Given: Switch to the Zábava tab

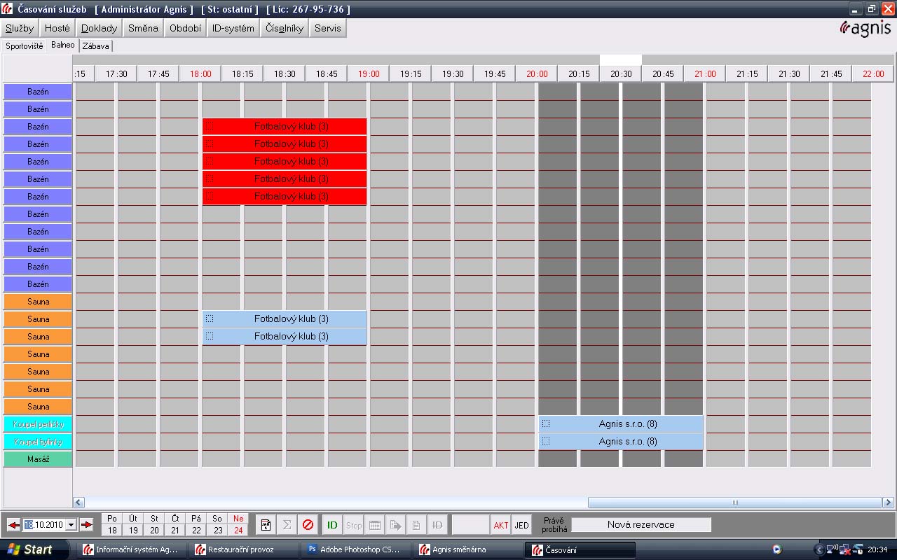Looking at the screenshot, I should (96, 46).
